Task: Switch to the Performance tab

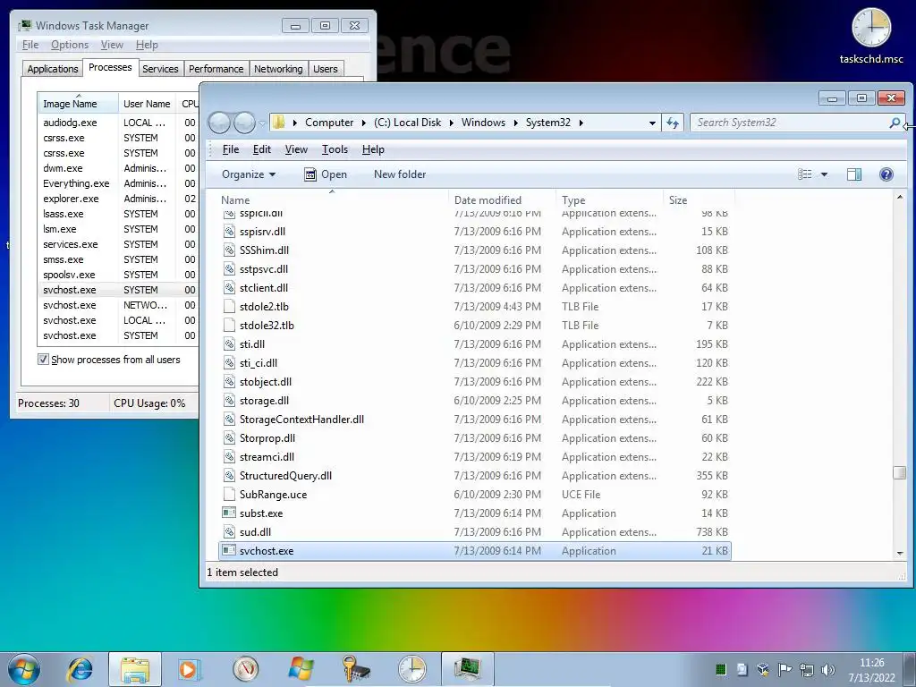Action: pyautogui.click(x=216, y=69)
